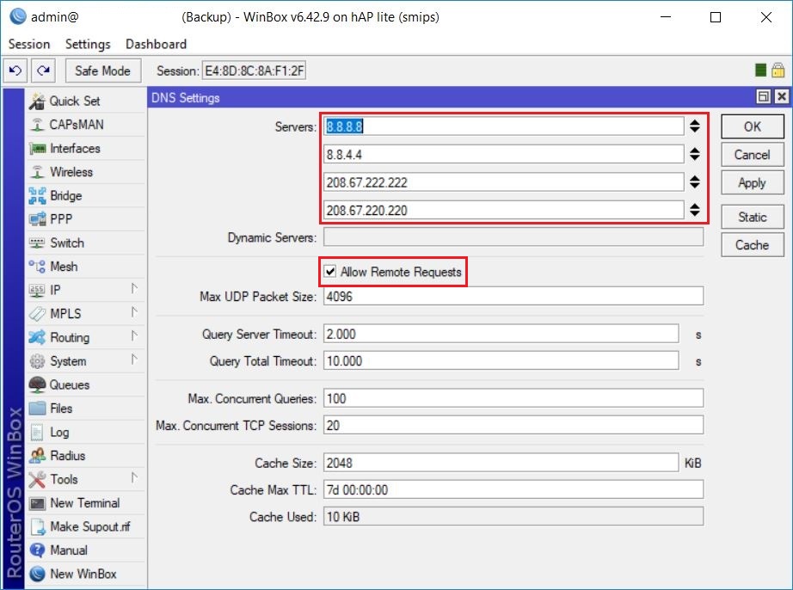Open the Session menu

(29, 45)
